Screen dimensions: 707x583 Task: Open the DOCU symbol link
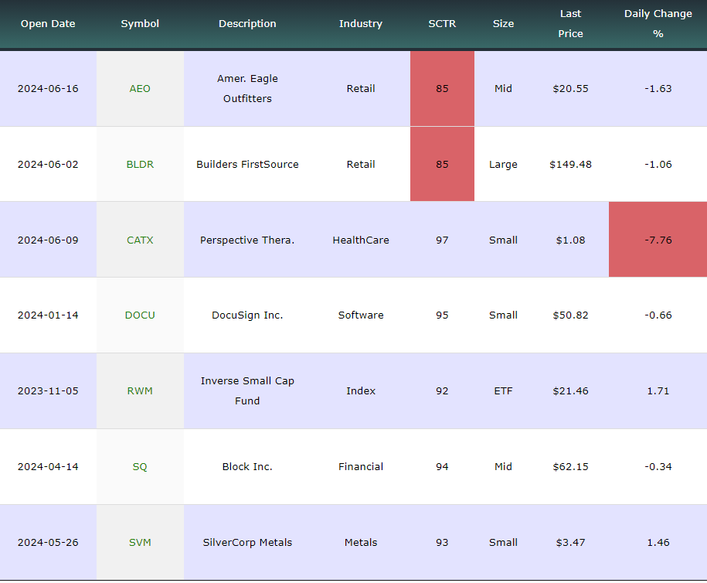pos(140,315)
